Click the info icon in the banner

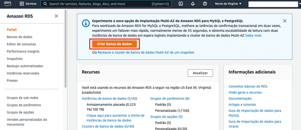[86, 23]
